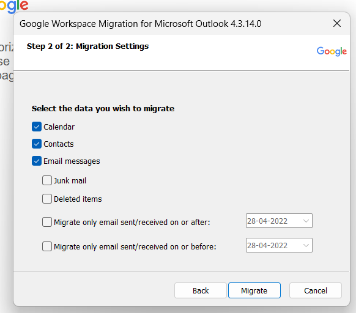This screenshot has height=313, width=356.
Task: Open the 'on or after' date dropdown arrow
Action: 306,221
